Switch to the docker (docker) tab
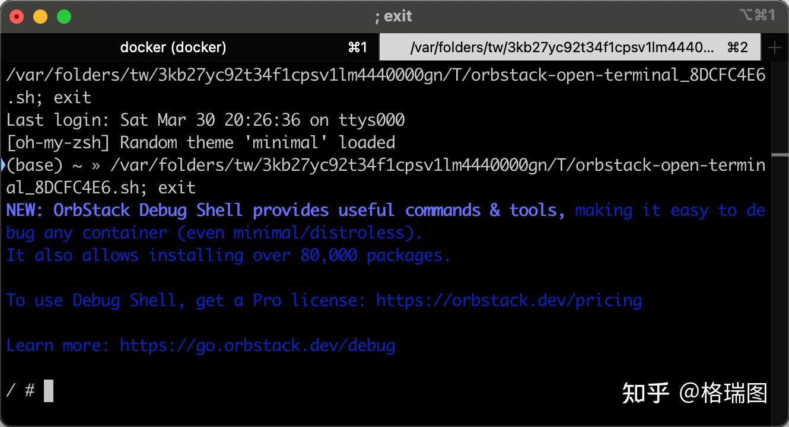This screenshot has height=427, width=789. [x=173, y=47]
